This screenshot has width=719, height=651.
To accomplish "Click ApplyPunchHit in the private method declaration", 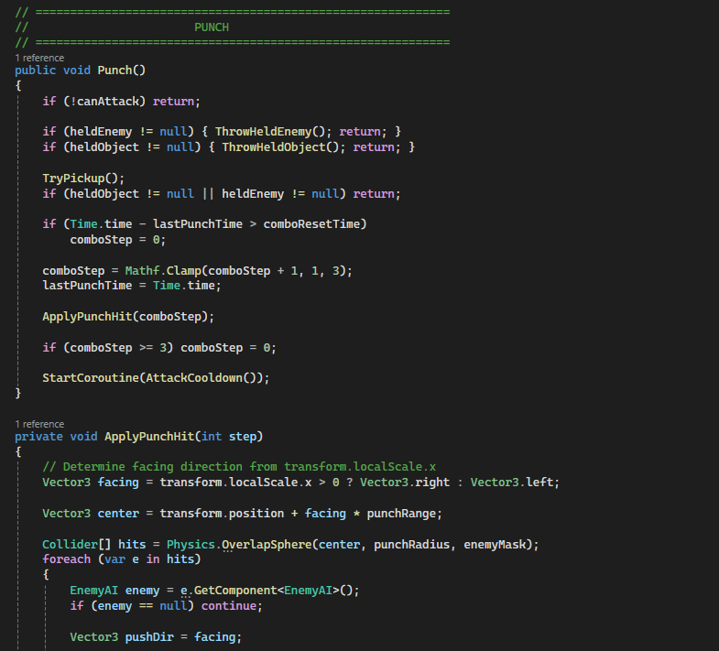I will 149,437.
